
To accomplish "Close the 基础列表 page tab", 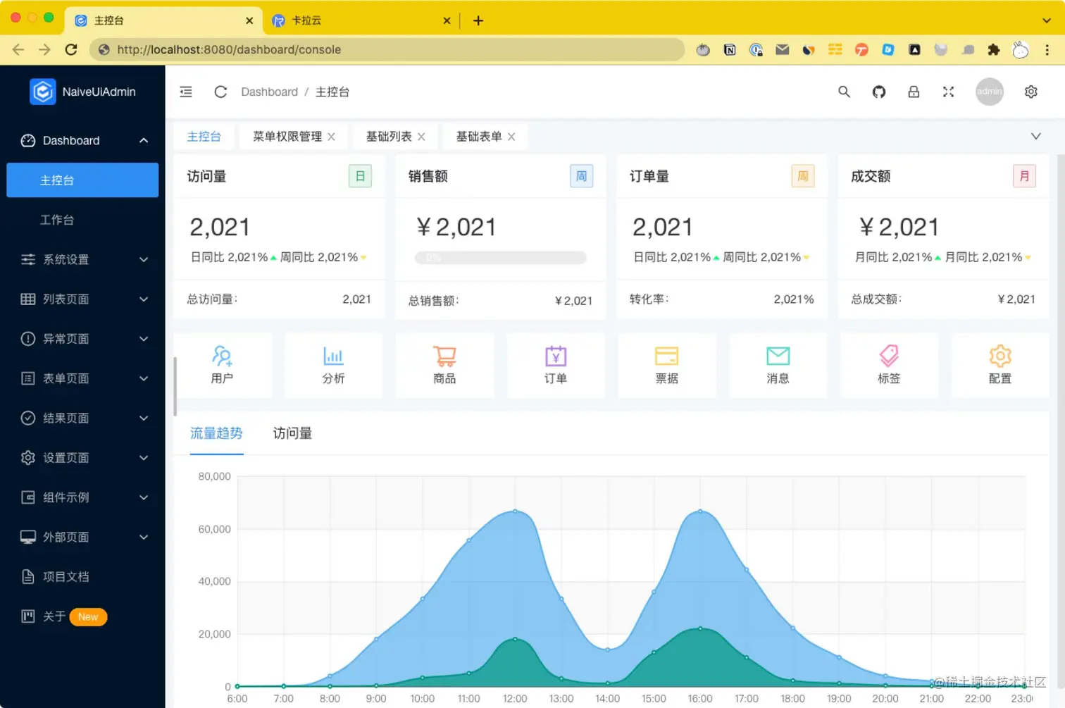I will tap(421, 137).
